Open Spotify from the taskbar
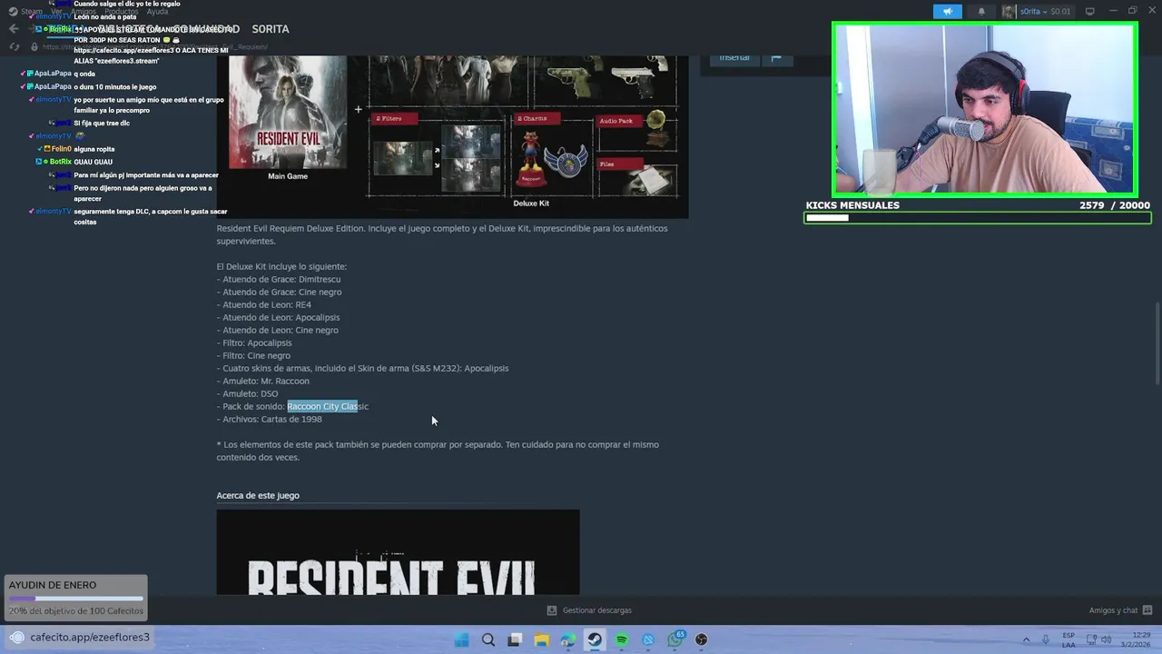 (621, 639)
